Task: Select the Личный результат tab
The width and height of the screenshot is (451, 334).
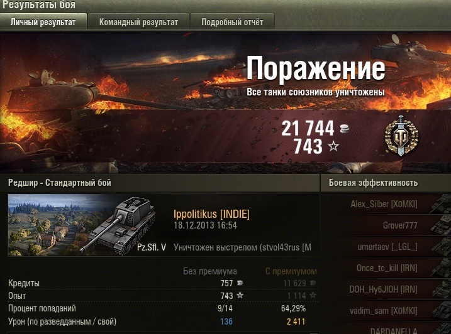Action: click(x=43, y=22)
